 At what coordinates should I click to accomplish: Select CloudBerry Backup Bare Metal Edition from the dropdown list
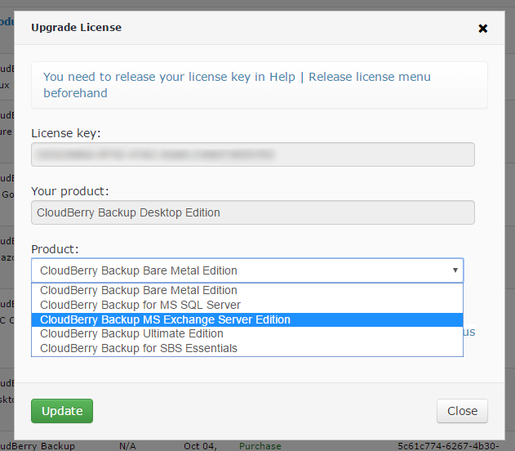247,290
